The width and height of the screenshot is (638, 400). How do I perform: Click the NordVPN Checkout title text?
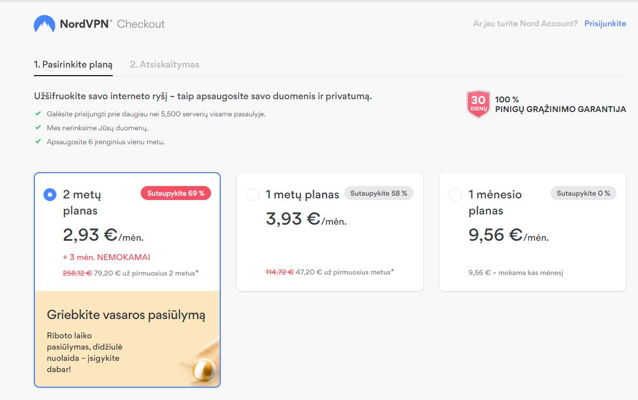click(112, 24)
